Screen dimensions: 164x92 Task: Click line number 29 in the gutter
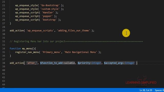pos(4,31)
